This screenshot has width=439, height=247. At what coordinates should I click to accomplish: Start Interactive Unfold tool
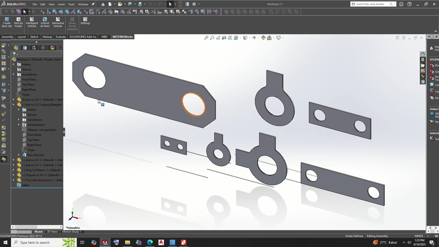pos(58,22)
